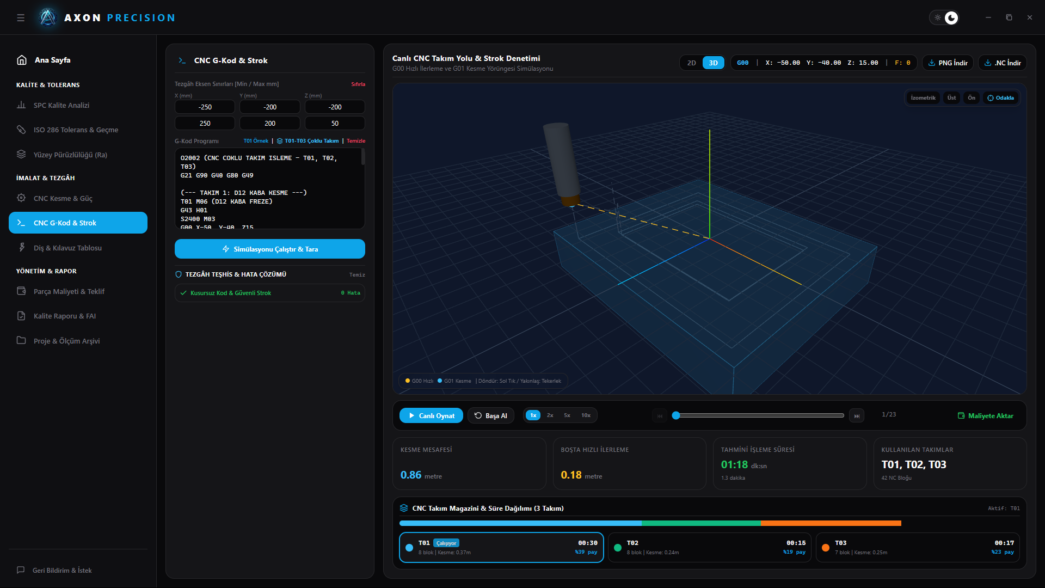Set playback speed to 2x
This screenshot has width=1045, height=588.
pos(550,415)
